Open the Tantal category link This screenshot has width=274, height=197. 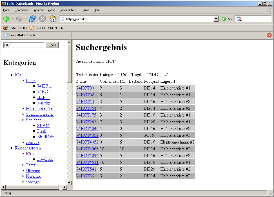[31, 165]
